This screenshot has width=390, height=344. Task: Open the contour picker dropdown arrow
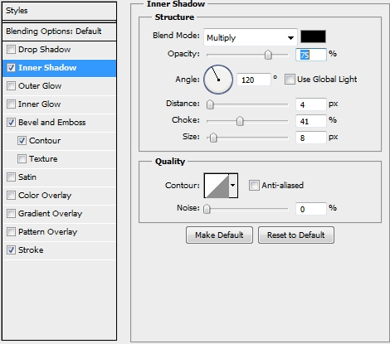pyautogui.click(x=233, y=186)
